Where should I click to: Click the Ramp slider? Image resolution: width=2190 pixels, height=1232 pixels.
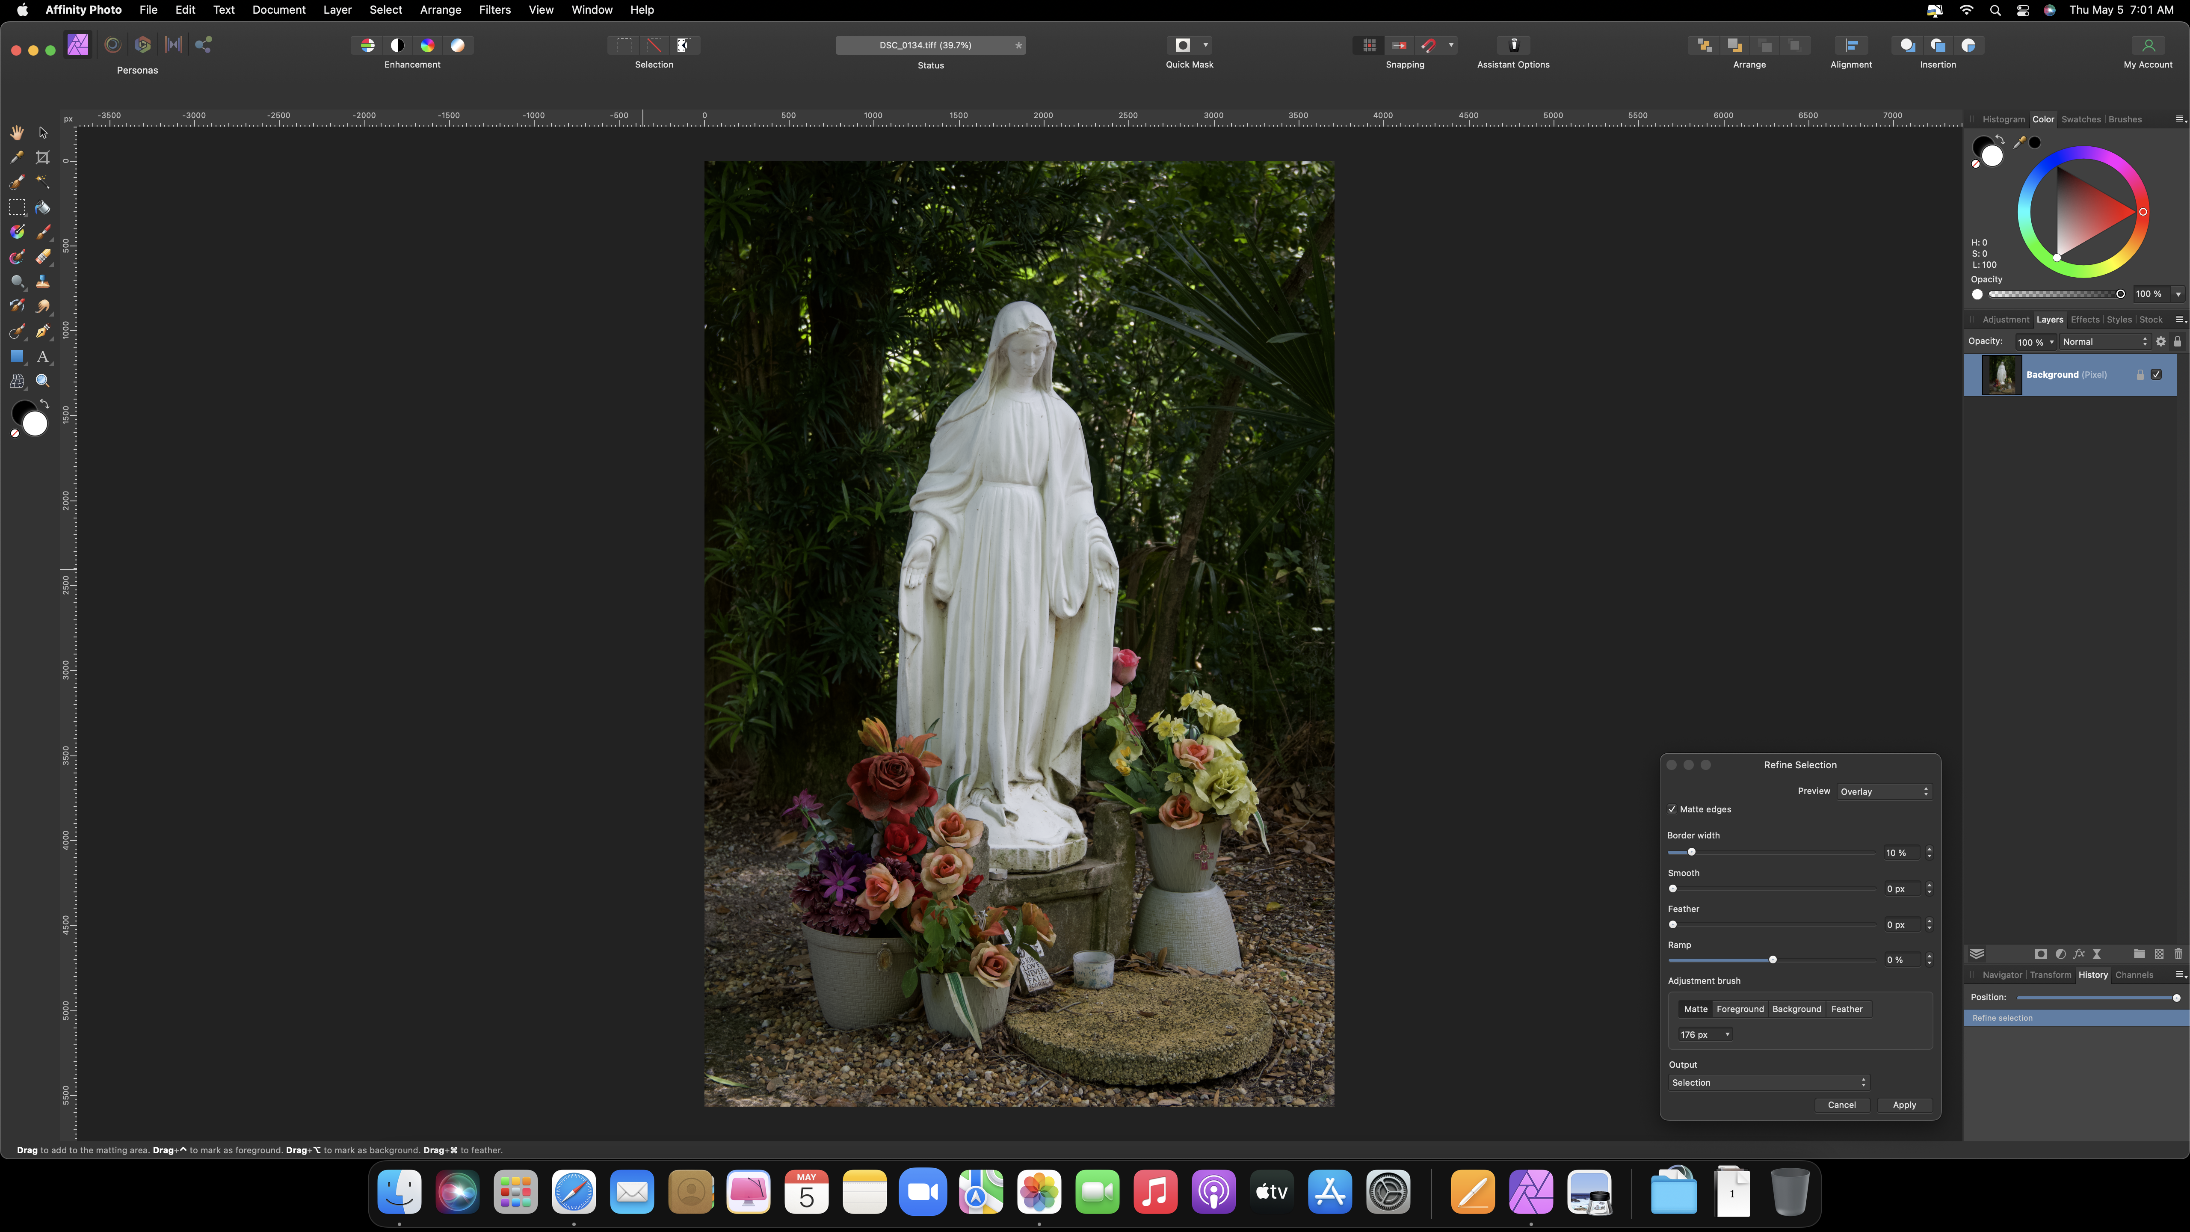pos(1772,960)
